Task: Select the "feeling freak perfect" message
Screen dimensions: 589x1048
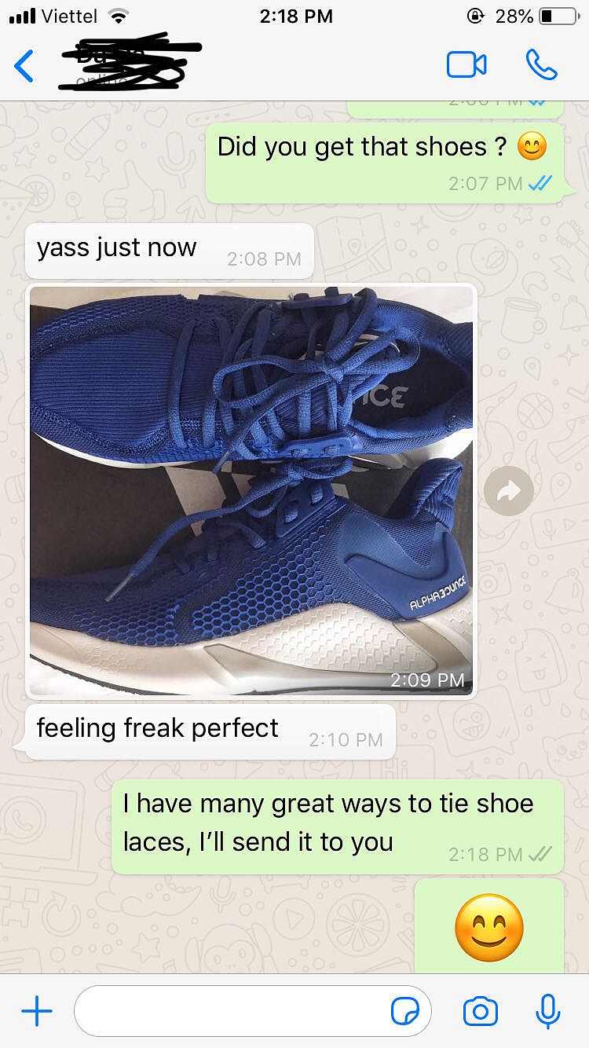Action: 210,731
